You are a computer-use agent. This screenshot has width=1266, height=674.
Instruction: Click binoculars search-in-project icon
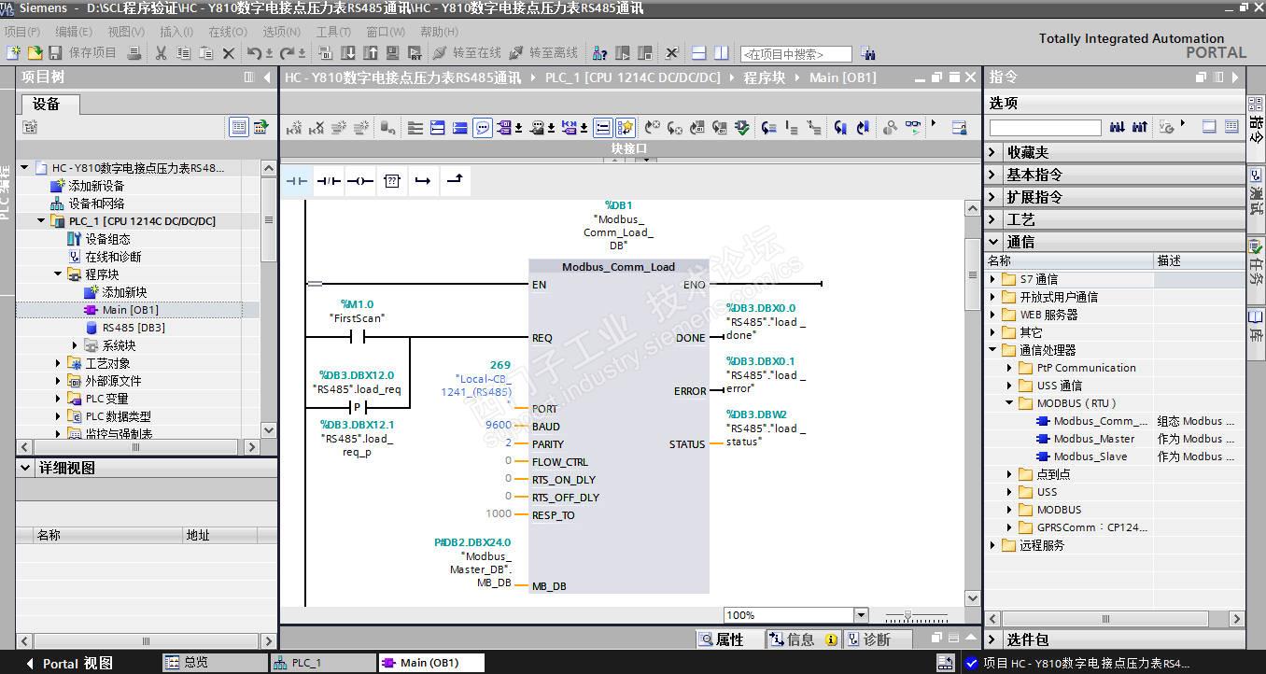[868, 54]
